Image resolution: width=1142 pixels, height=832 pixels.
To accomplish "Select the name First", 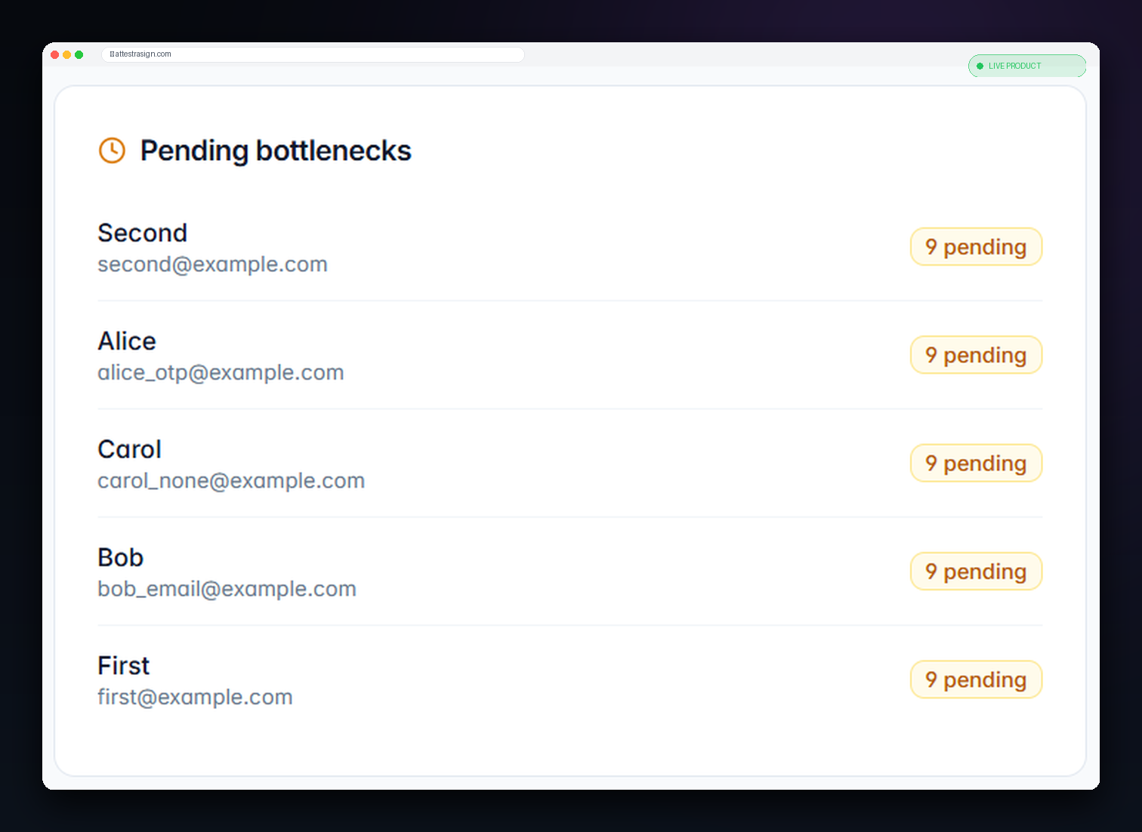I will coord(124,666).
